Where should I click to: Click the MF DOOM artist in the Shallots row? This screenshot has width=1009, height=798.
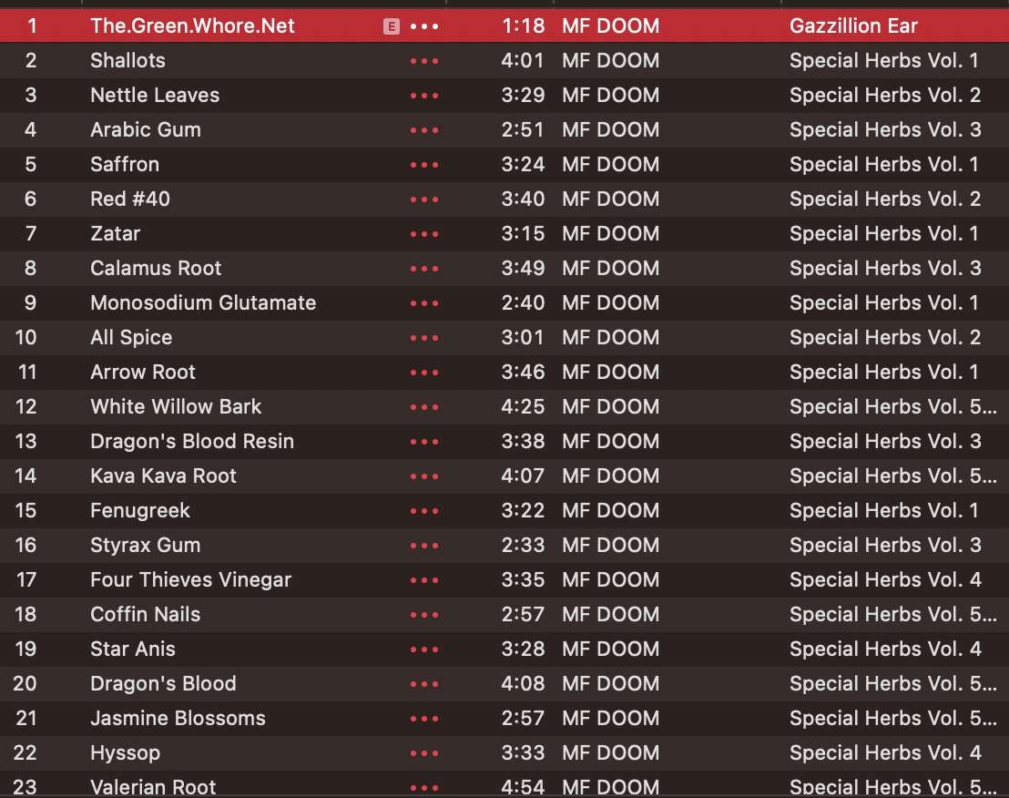tap(611, 60)
